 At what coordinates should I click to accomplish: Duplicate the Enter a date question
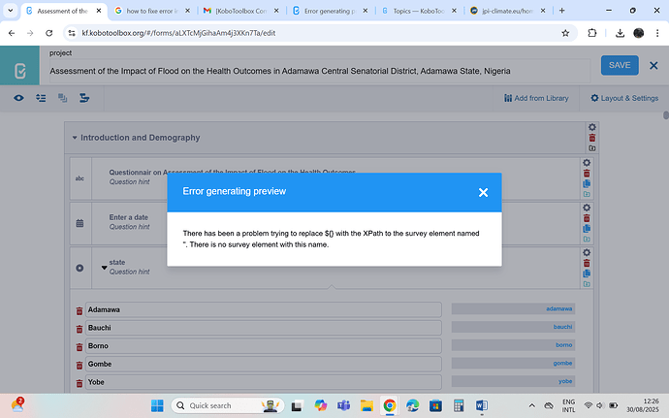click(x=587, y=229)
